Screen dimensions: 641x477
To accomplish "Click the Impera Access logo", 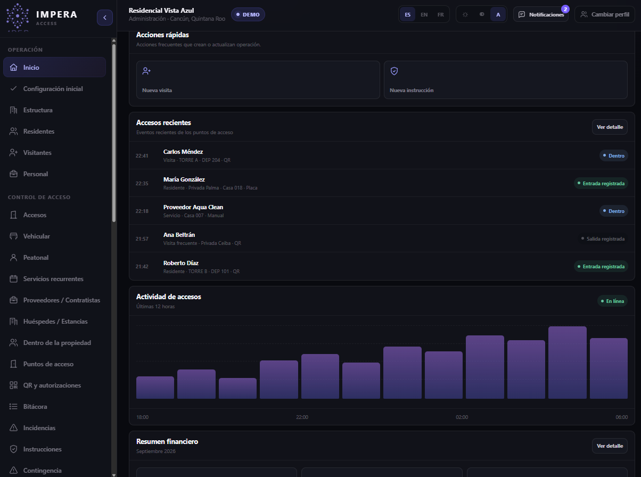I will click(42, 17).
